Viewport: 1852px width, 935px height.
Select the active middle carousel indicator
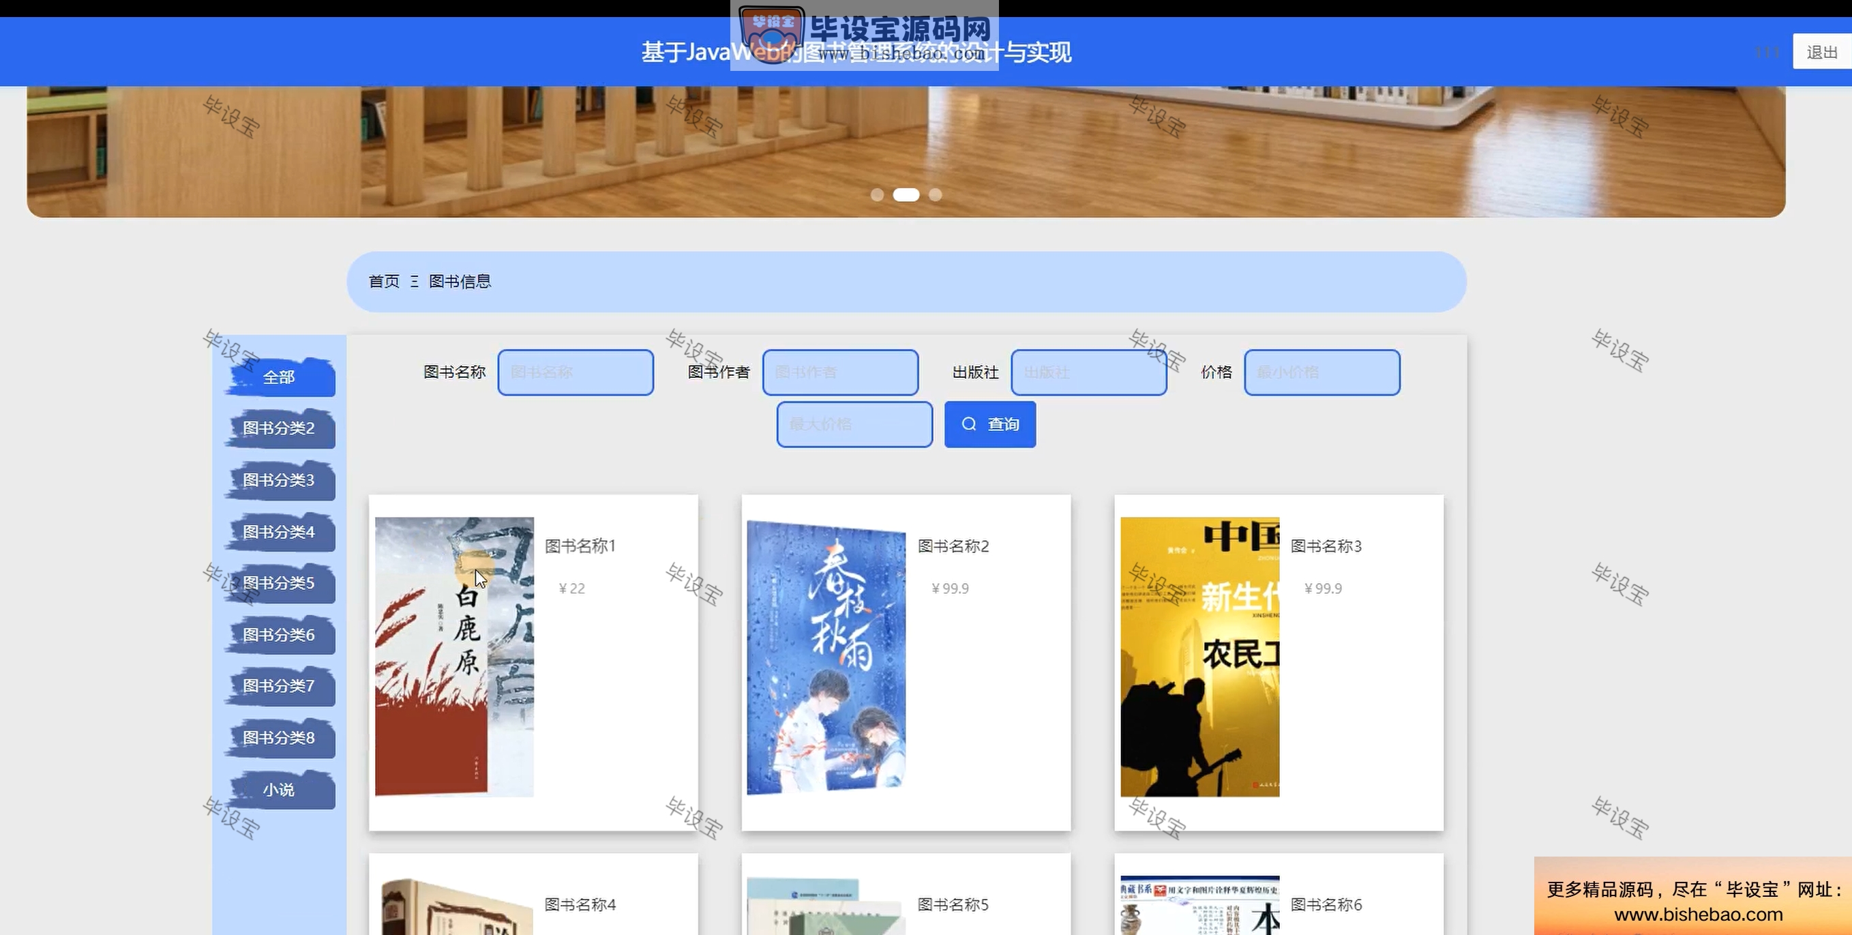pos(906,195)
